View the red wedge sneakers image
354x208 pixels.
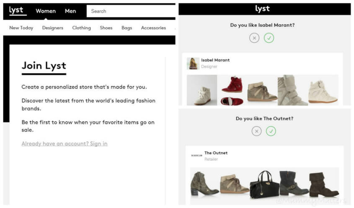[x=232, y=90]
